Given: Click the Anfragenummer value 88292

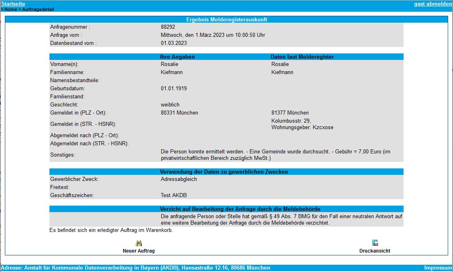Looking at the screenshot, I should (168, 27).
